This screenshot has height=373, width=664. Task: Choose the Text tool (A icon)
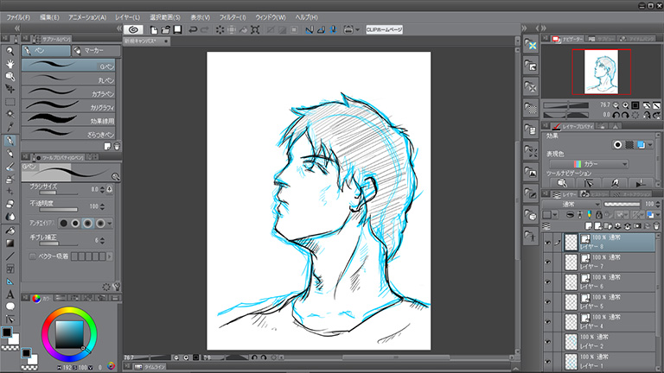point(10,294)
